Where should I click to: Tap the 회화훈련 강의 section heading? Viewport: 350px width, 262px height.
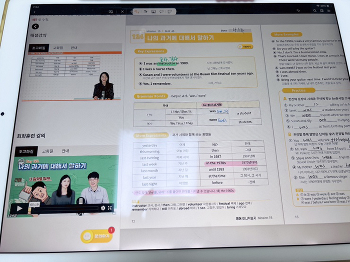click(31, 135)
